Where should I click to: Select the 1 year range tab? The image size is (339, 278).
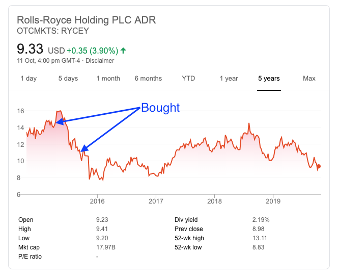[x=229, y=78]
